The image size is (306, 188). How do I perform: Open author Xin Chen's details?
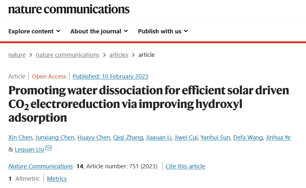pyautogui.click(x=20, y=138)
